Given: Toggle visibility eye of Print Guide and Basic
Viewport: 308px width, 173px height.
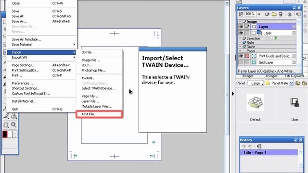Looking at the screenshot, I should pyautogui.click(x=241, y=56).
